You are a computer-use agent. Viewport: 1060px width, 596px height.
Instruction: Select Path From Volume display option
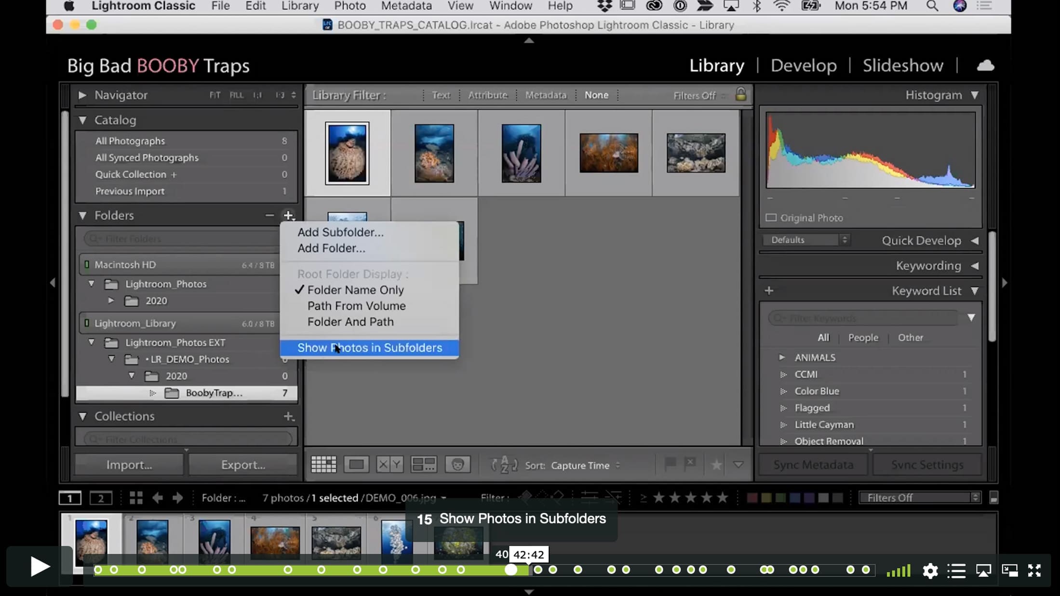[356, 306]
